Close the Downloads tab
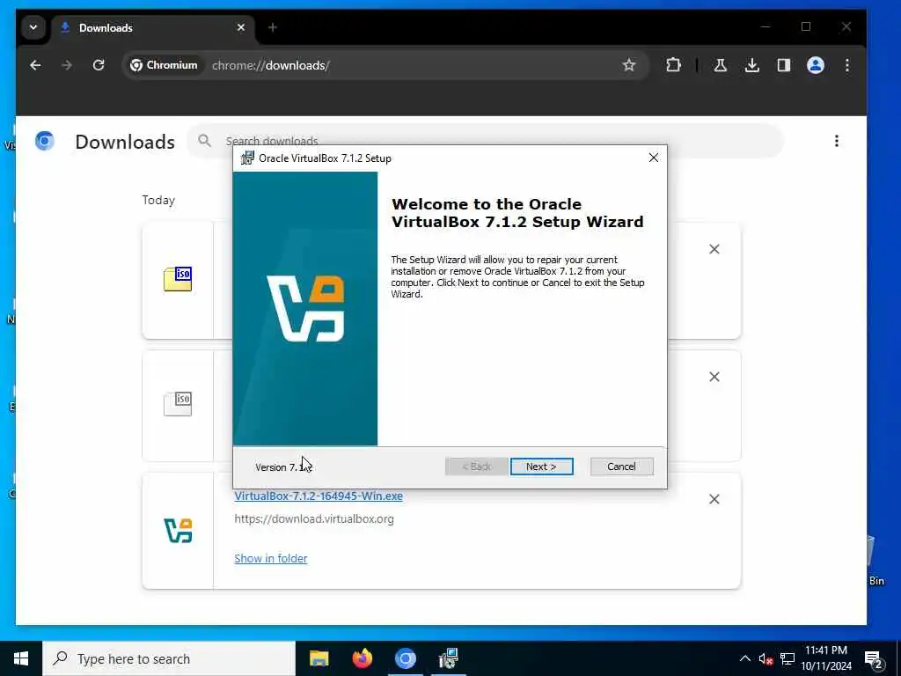Image resolution: width=901 pixels, height=676 pixels. tap(241, 27)
